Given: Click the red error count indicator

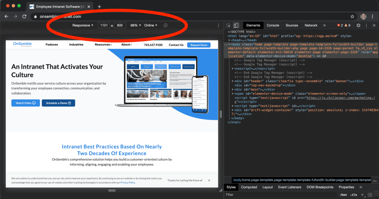Looking at the screenshot, I should 340,25.
